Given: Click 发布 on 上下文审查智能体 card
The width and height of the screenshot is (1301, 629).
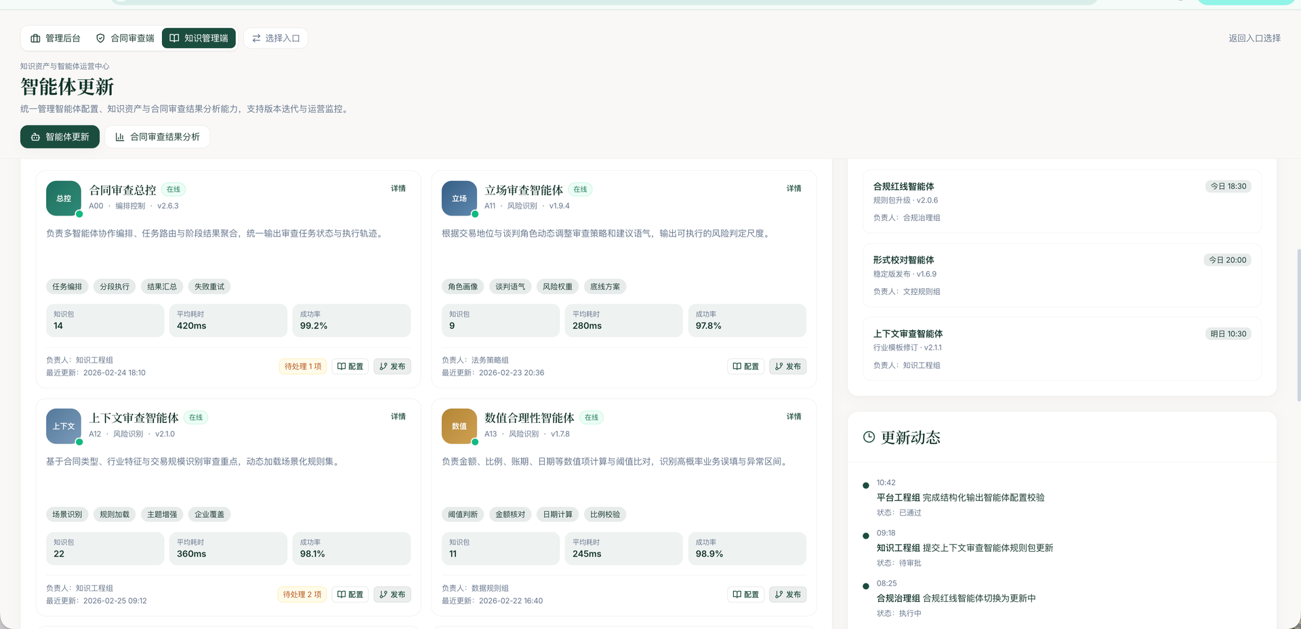Looking at the screenshot, I should (x=392, y=594).
